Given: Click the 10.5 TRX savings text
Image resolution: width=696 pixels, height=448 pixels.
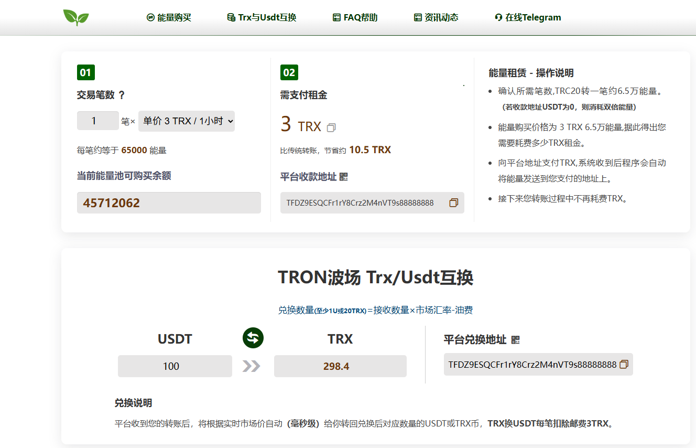Looking at the screenshot, I should [370, 150].
